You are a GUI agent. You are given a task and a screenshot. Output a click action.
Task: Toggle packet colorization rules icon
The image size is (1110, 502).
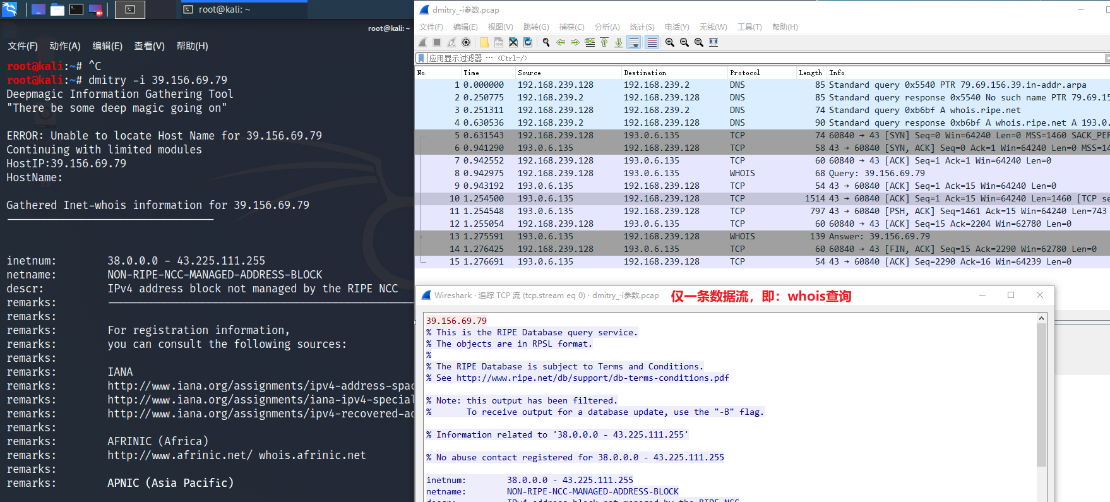pos(652,42)
